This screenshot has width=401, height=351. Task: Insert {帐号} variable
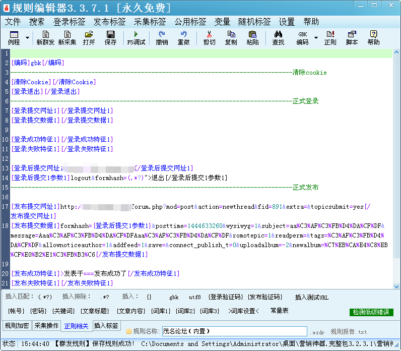(x=16, y=311)
